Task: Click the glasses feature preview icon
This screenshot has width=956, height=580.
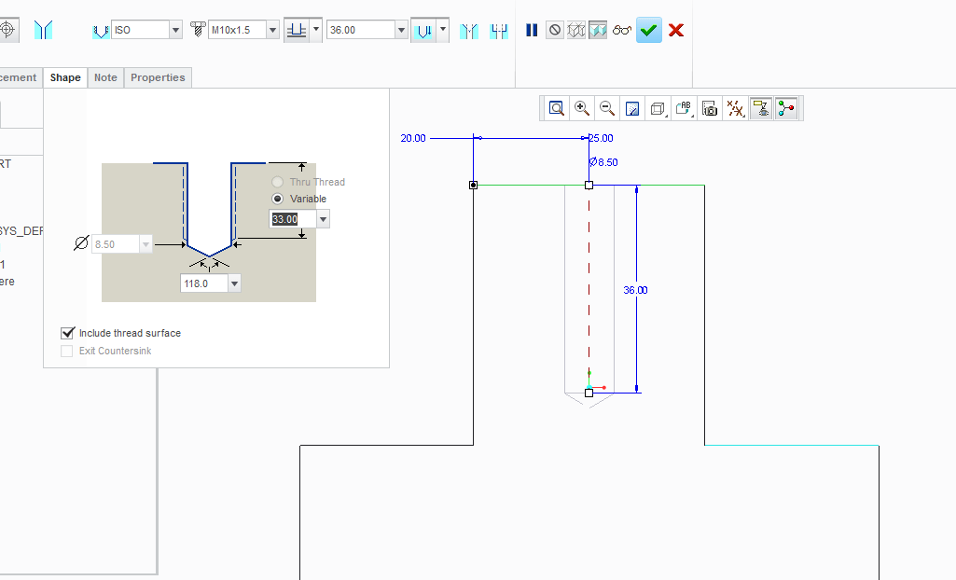Action: click(623, 30)
